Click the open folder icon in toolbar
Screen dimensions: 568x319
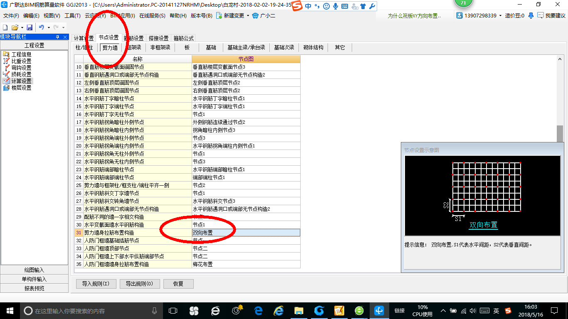(x=15, y=27)
